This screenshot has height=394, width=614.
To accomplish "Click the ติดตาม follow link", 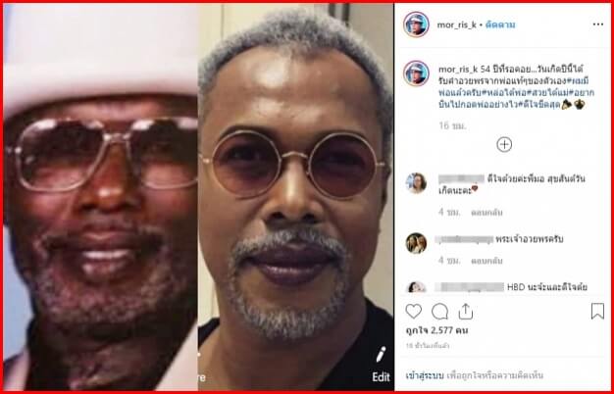I will point(500,25).
